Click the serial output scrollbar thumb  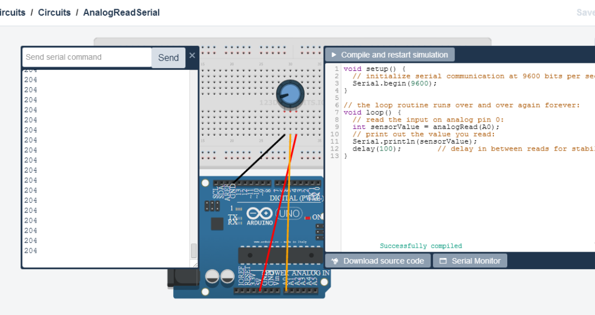pos(193,251)
